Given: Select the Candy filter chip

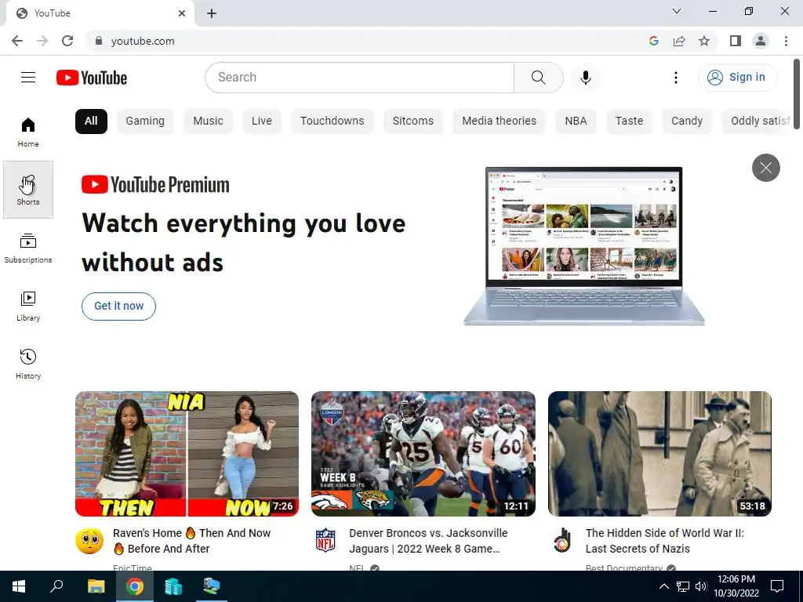Looking at the screenshot, I should [x=687, y=121].
